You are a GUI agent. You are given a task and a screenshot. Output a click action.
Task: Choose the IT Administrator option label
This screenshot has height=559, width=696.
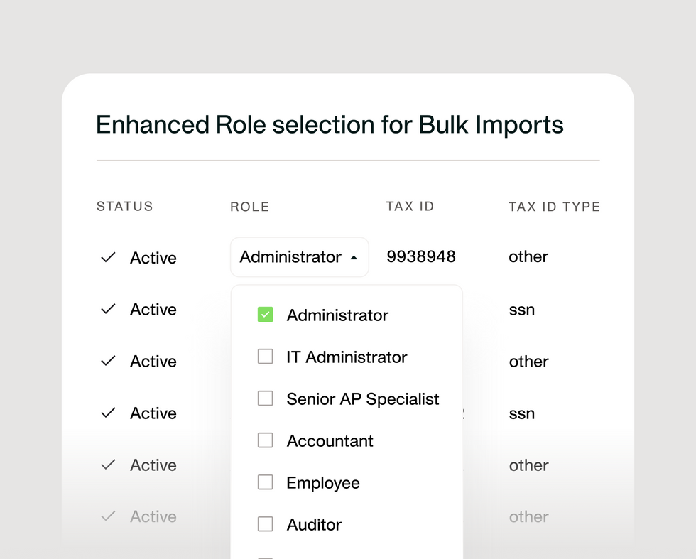pos(347,357)
